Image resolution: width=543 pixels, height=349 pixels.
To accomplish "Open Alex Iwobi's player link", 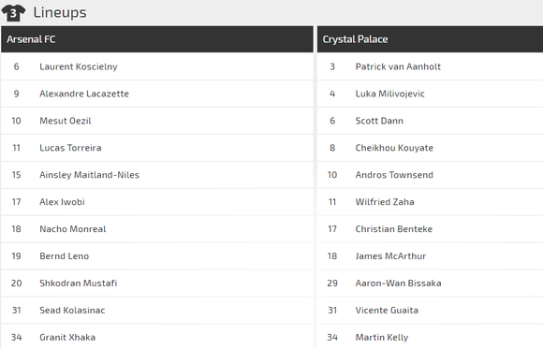I will pyautogui.click(x=62, y=201).
